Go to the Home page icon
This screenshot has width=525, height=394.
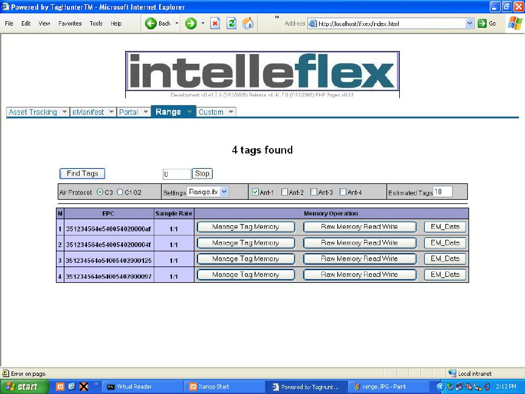pos(248,24)
